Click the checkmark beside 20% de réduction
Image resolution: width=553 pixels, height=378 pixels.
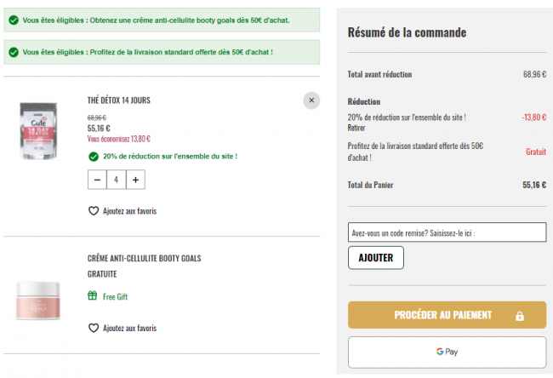point(94,157)
